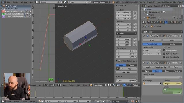
Task: Click the lower Limits slider 0.50
Action: point(172,92)
